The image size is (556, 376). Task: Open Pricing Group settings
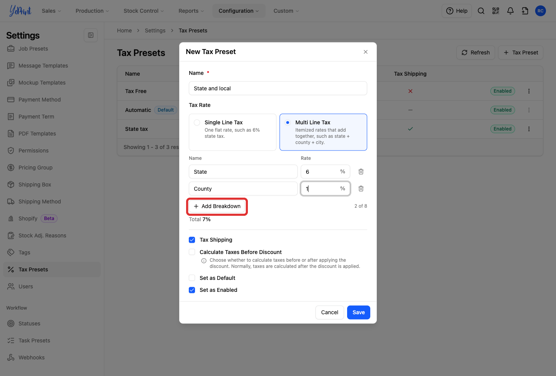[36, 168]
